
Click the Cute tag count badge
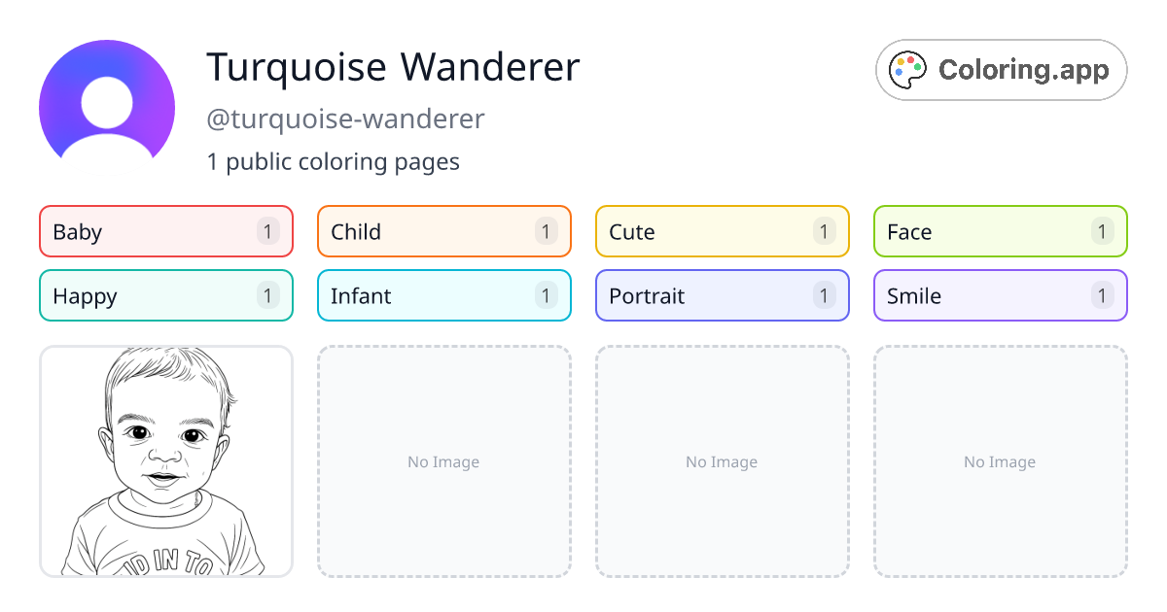tap(824, 231)
